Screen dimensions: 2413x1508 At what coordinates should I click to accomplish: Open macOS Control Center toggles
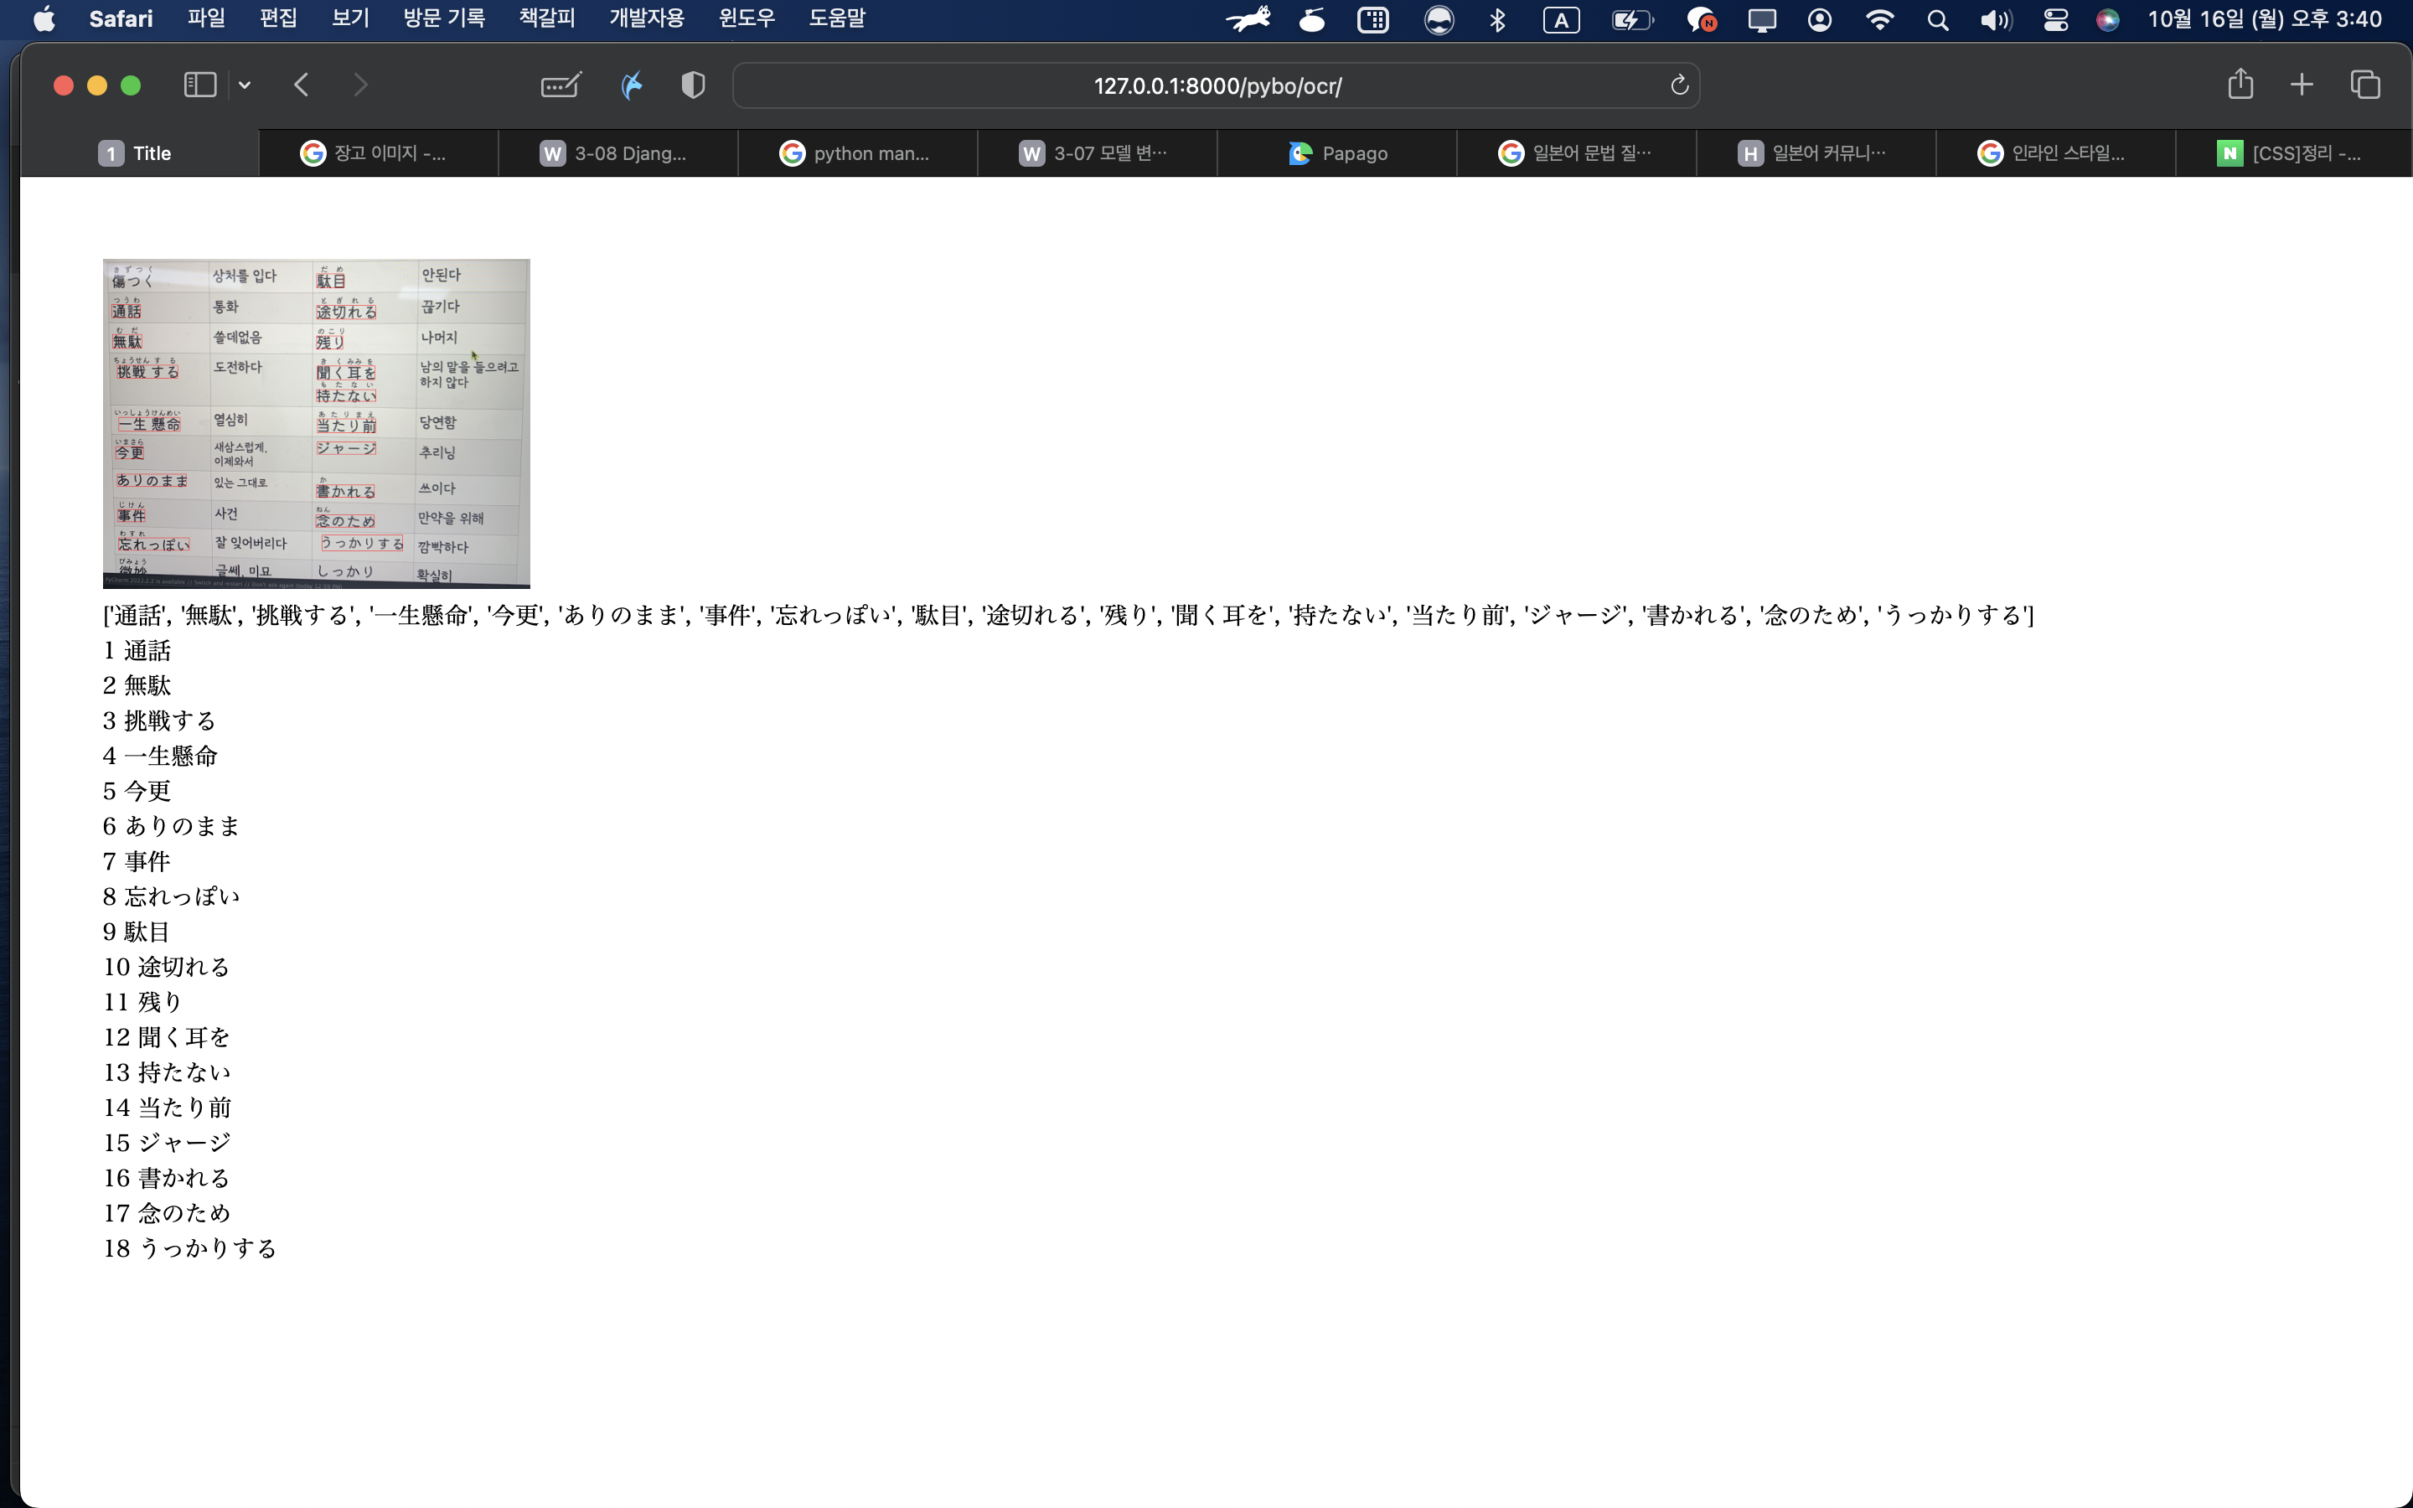tap(2056, 20)
